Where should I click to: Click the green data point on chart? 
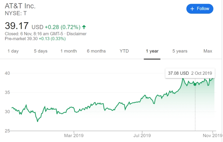[195, 84]
